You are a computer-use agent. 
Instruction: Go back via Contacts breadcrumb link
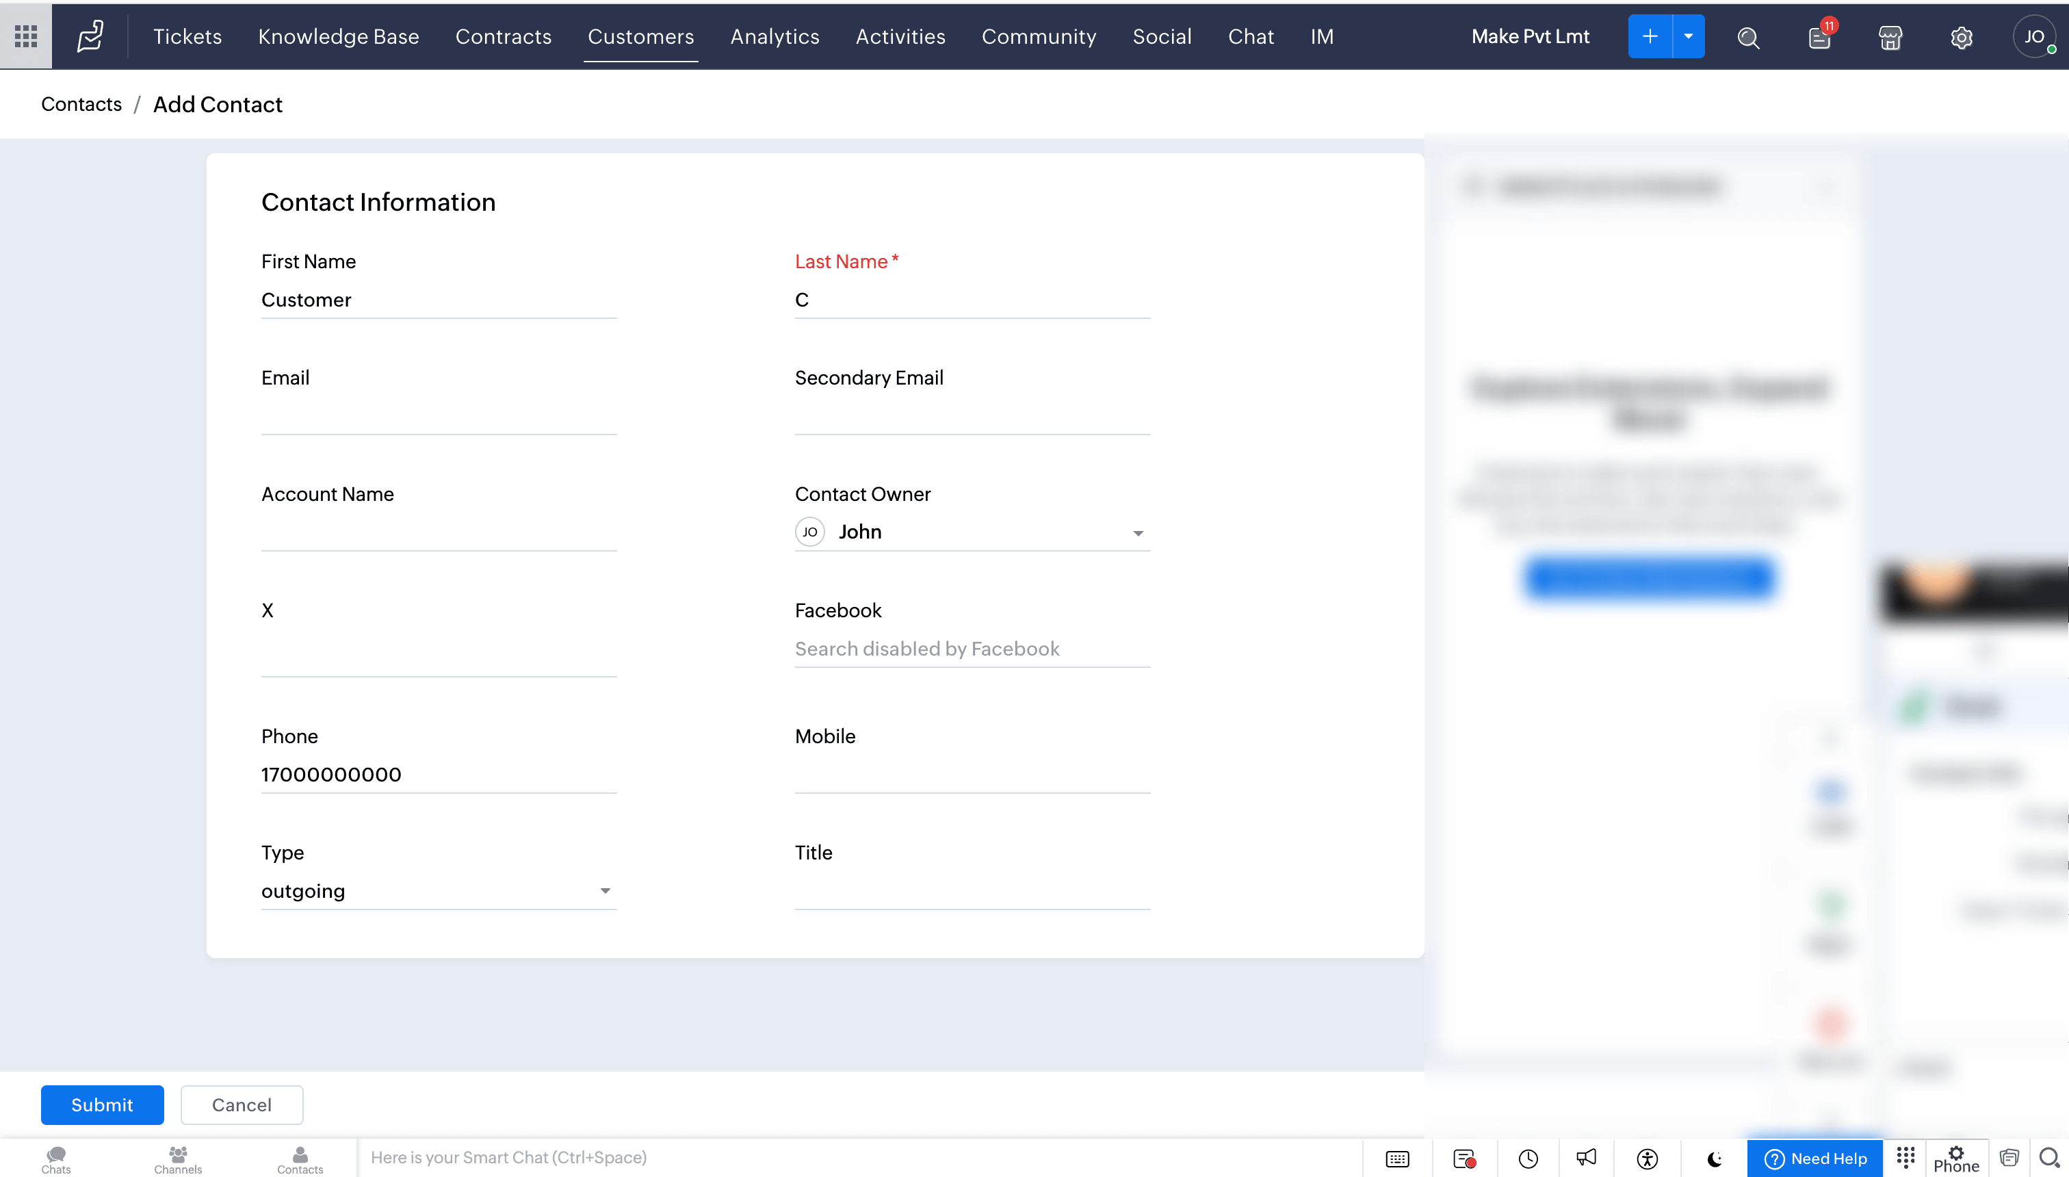pos(81,104)
